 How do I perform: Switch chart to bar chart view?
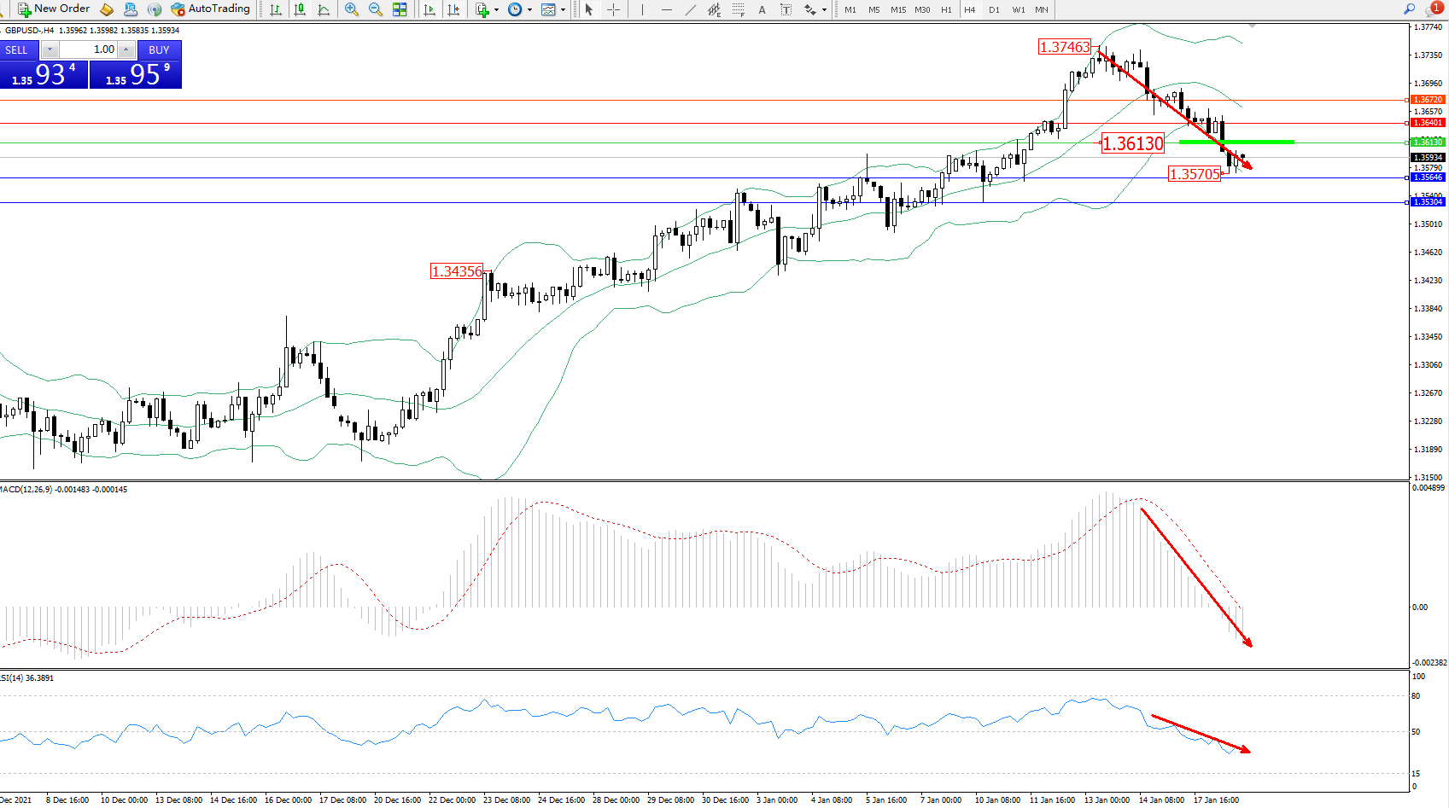(276, 9)
